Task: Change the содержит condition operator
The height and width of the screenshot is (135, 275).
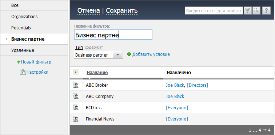Action: tap(94, 48)
